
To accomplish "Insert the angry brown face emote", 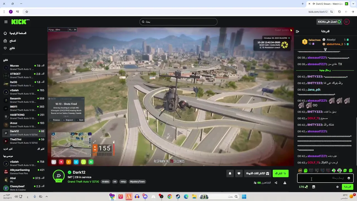I will [300, 170].
